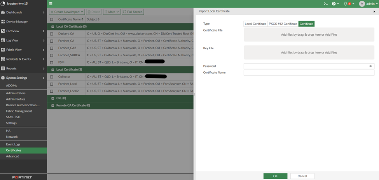
Task: Sort by the Certificate Name column
Action: click(71, 19)
